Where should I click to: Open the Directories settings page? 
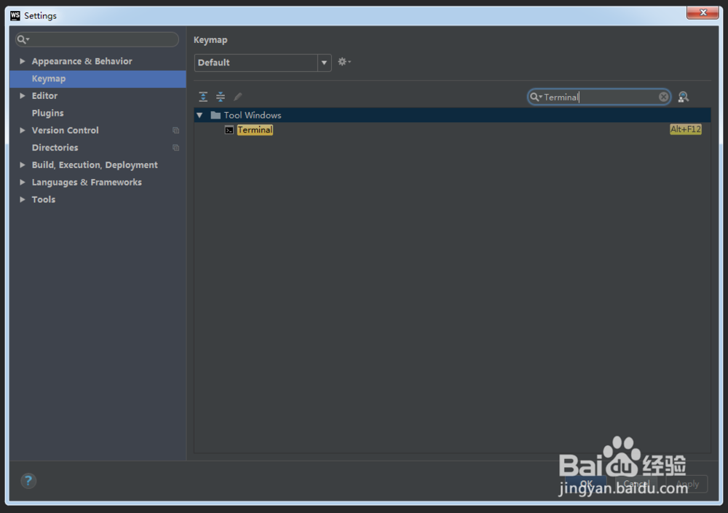coord(55,148)
